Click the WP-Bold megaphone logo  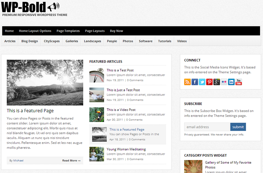[x=30, y=7]
